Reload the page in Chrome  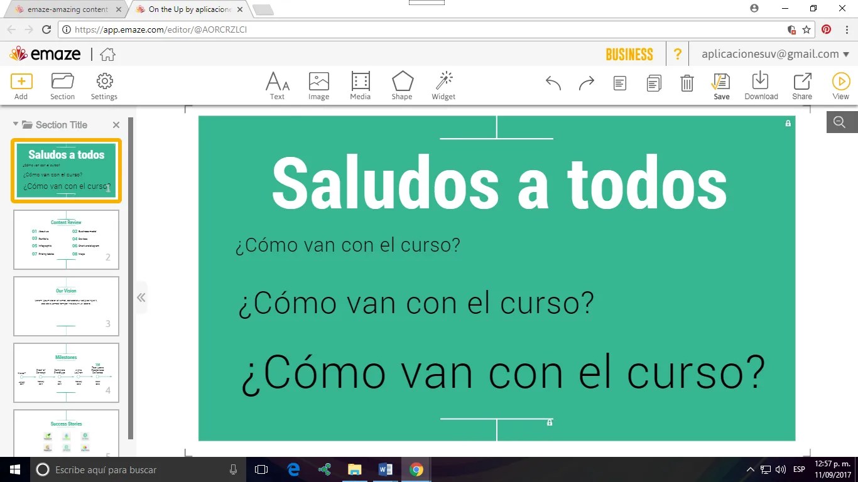(x=46, y=29)
